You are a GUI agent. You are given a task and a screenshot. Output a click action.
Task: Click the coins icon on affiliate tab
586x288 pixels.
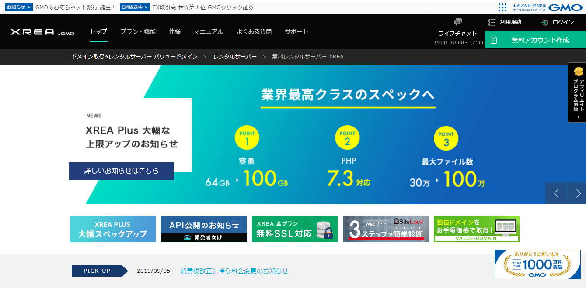[x=579, y=71]
